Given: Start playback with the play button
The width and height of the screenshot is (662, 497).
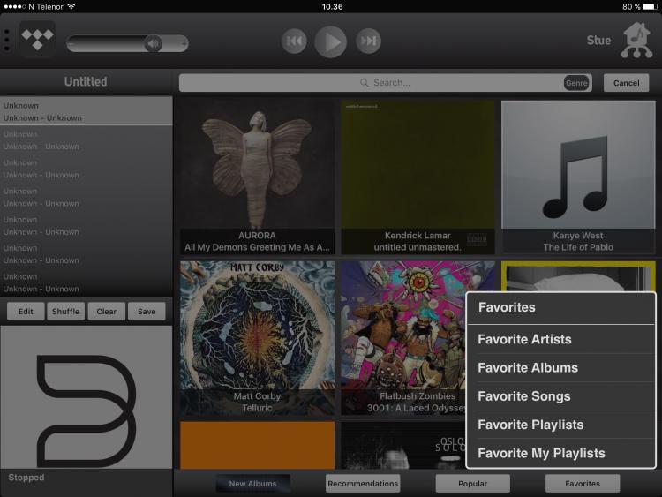Looking at the screenshot, I should [x=331, y=41].
